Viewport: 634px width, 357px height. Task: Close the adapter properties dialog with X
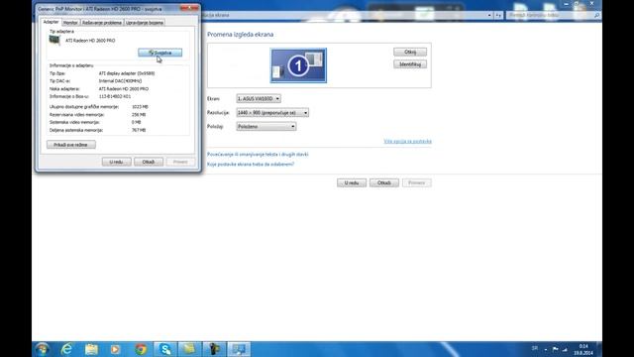pyautogui.click(x=189, y=8)
